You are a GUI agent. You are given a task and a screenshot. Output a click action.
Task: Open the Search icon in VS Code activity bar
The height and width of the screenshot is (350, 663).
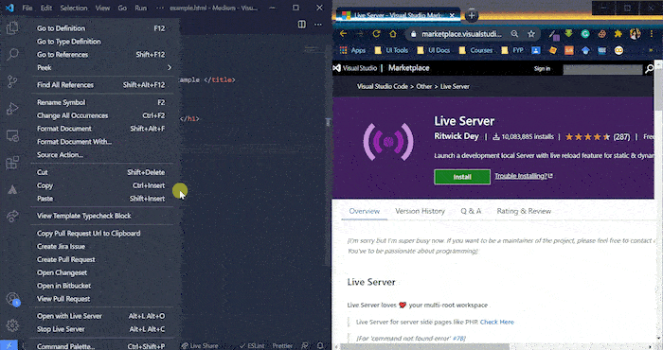pyautogui.click(x=12, y=54)
